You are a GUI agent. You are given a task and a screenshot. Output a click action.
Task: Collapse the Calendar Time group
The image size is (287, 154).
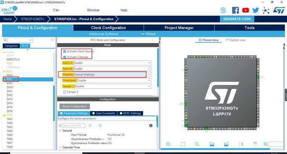[x=60, y=147]
